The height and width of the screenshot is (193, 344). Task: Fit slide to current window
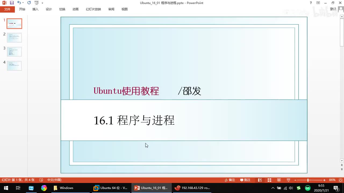[340, 180]
